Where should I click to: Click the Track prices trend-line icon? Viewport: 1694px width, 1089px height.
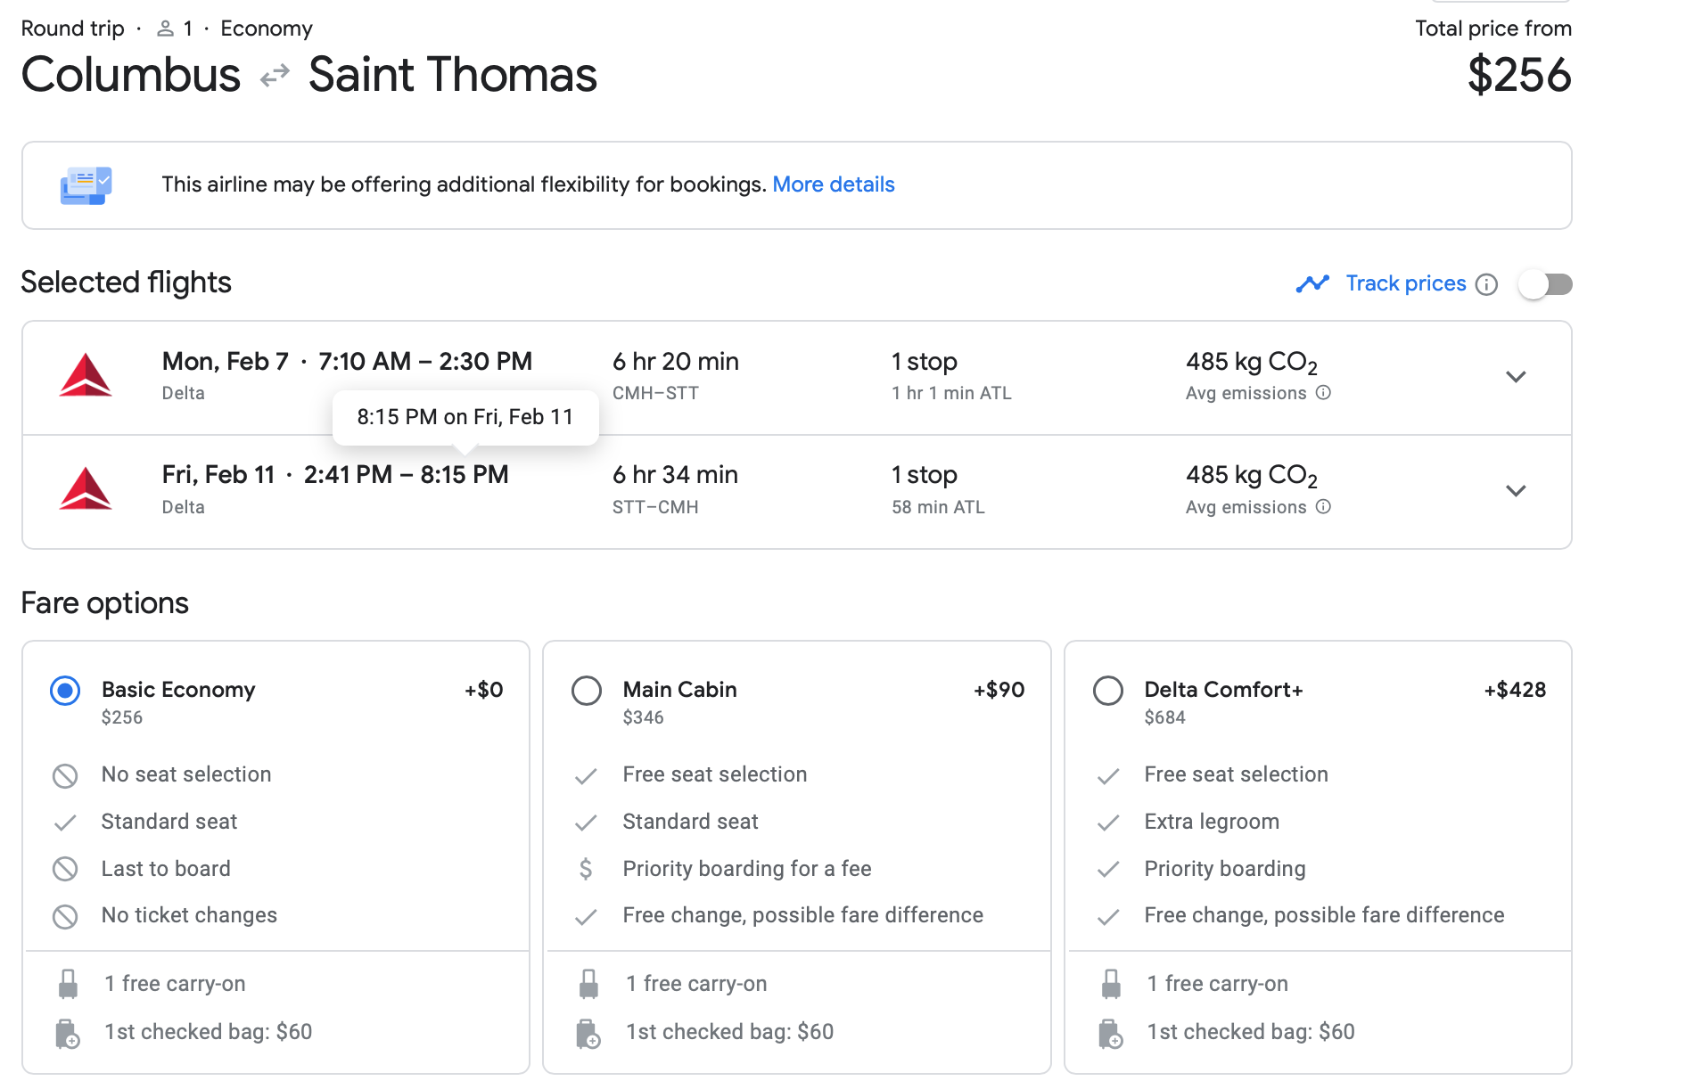coord(1312,283)
